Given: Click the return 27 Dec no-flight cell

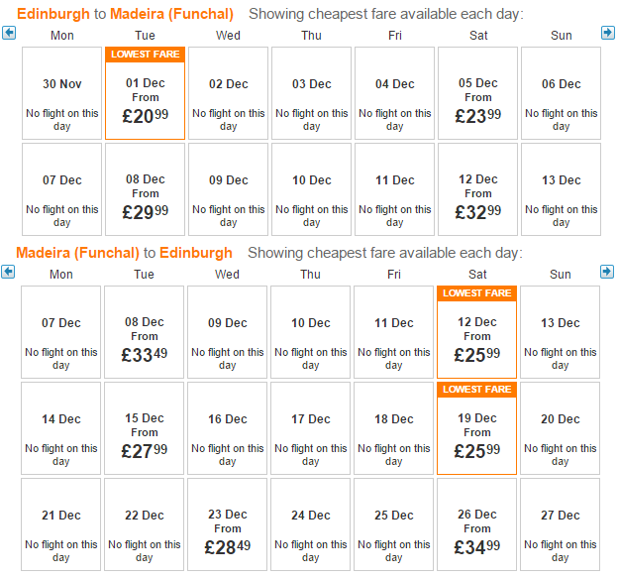Looking at the screenshot, I should 561,524.
